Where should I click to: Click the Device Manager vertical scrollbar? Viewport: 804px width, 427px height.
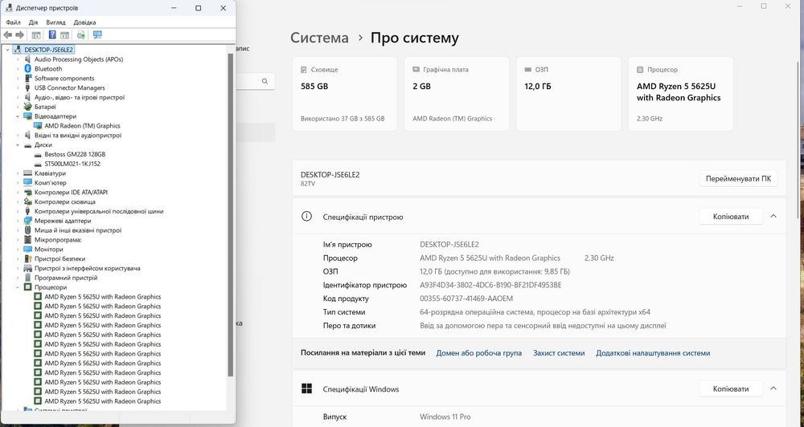231,215
